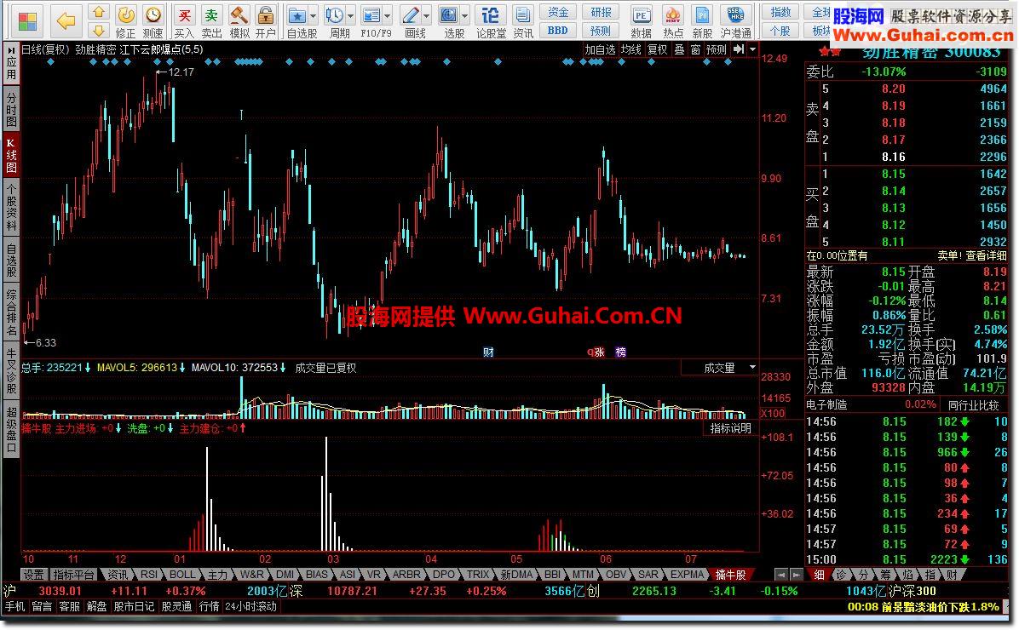This screenshot has height=630, width=1019.
Task: Open 论股堂 forum icon
Action: click(x=491, y=20)
